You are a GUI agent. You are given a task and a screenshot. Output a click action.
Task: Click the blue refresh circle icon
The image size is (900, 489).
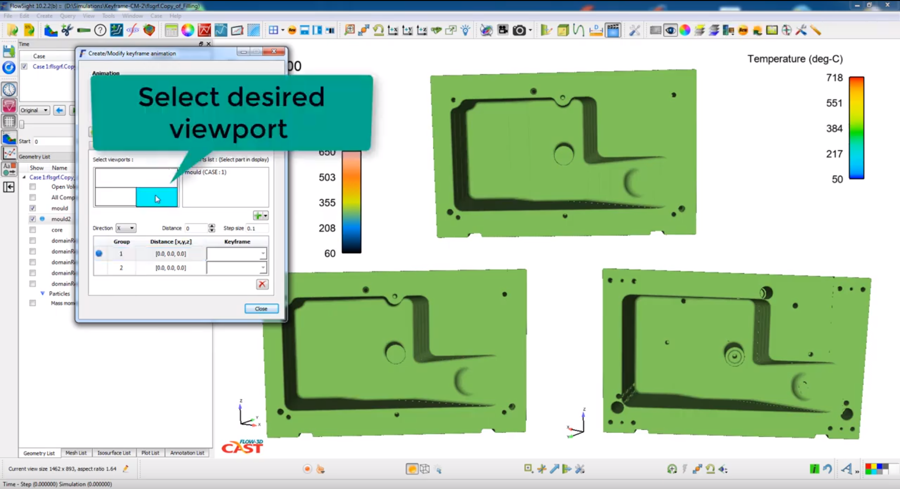pos(9,68)
